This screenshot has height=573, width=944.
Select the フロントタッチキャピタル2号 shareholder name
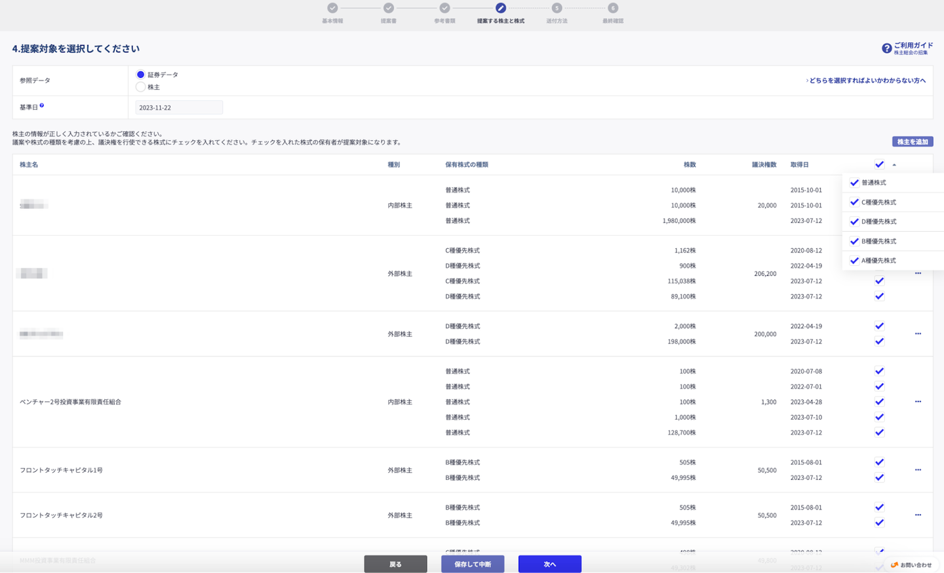(61, 515)
